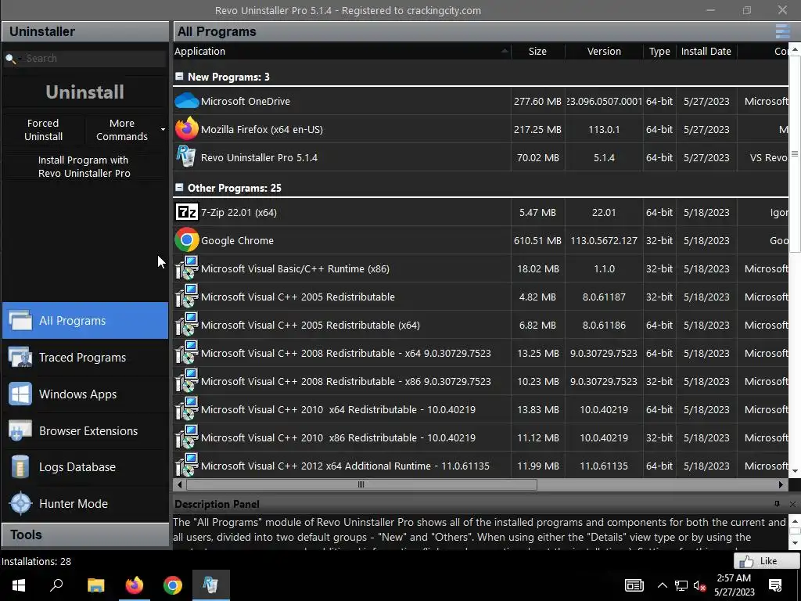Click the Browser Extensions sidebar icon

tap(20, 431)
